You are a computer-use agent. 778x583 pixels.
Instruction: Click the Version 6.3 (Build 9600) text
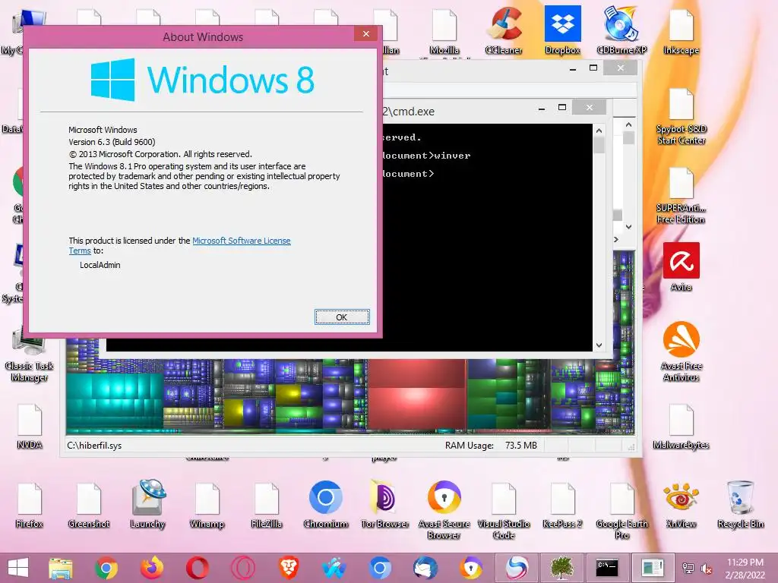(x=112, y=142)
